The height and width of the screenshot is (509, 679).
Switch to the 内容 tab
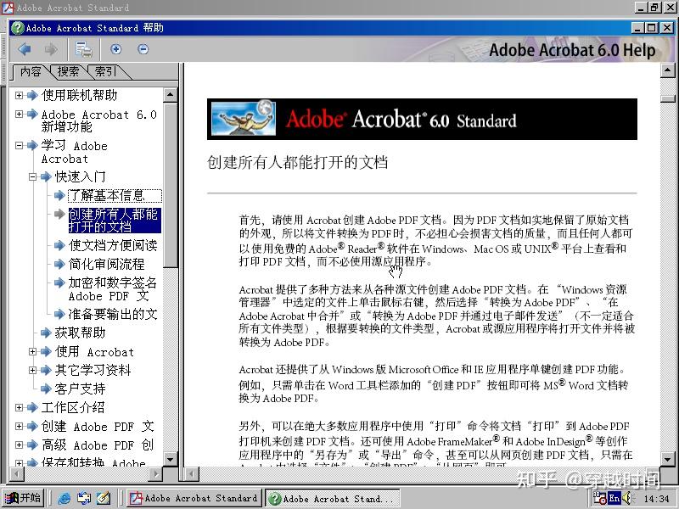pyautogui.click(x=31, y=71)
